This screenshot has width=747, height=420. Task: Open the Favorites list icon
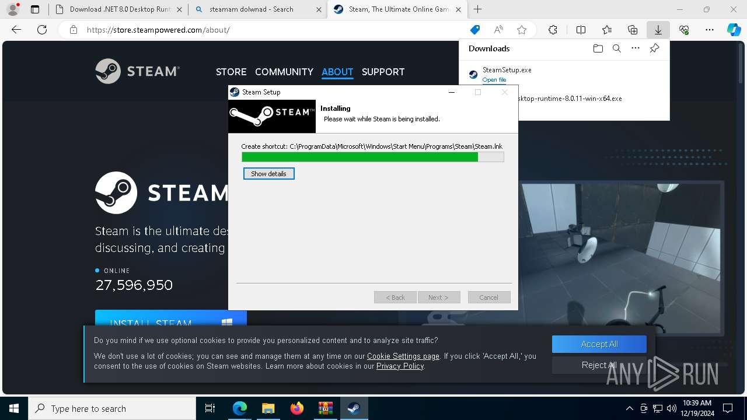pyautogui.click(x=607, y=30)
